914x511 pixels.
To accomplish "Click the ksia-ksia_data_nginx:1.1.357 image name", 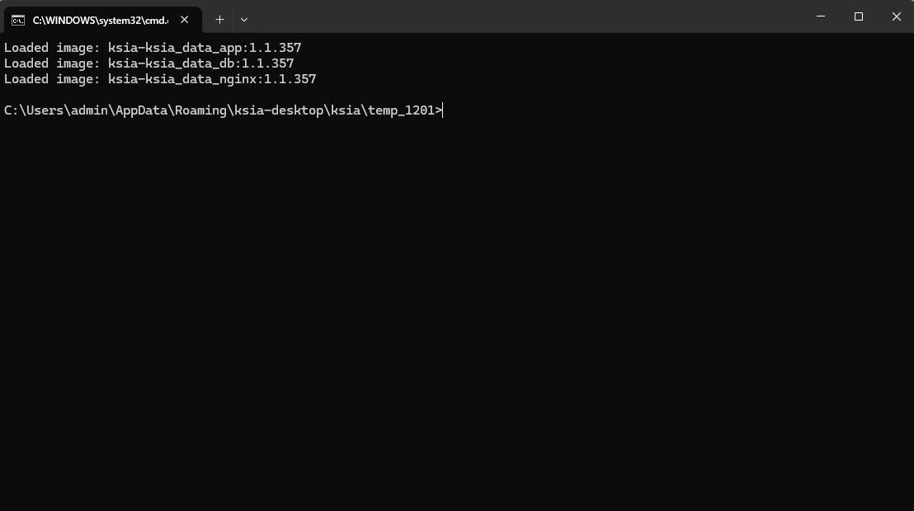I will 212,79.
